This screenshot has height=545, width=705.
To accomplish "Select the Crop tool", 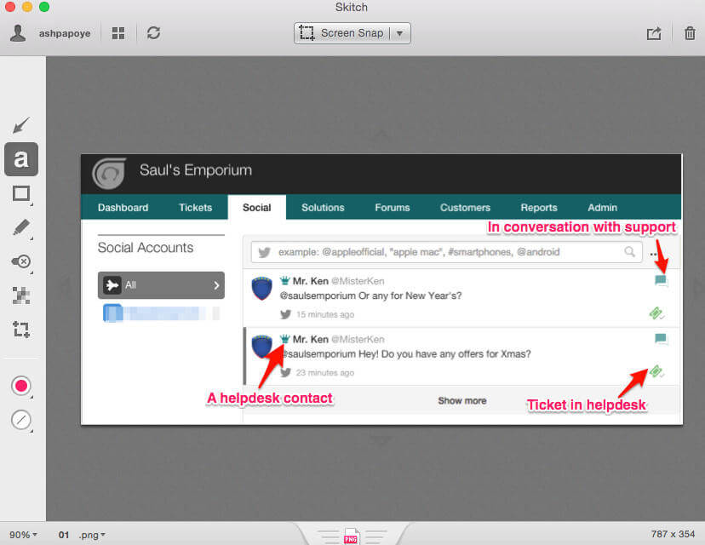I will point(21,330).
